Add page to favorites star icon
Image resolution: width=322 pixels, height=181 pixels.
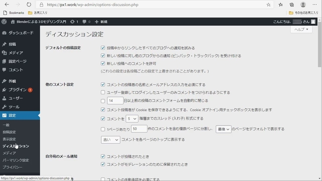(x=268, y=4)
